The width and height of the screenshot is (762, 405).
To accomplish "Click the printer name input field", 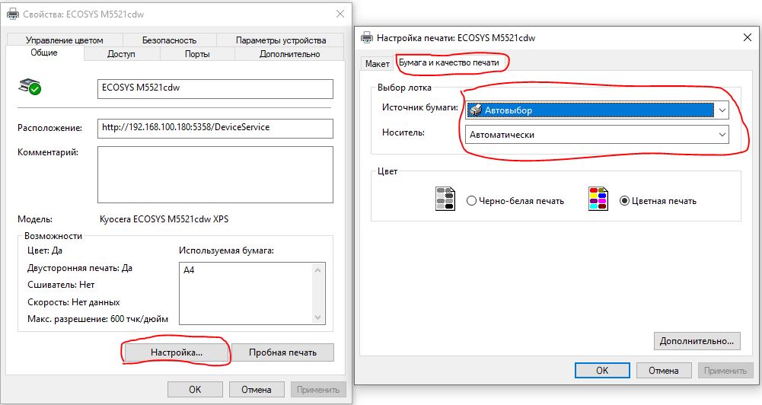I will [x=215, y=88].
